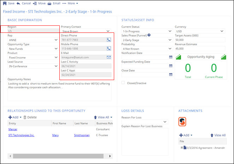Open the STI Technologies Inc. entity link
This screenshot has width=234, height=164.
point(21,135)
